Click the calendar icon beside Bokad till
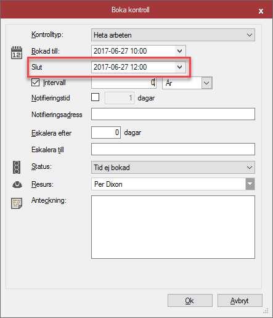Screen dimensions: 273x318 [17, 52]
